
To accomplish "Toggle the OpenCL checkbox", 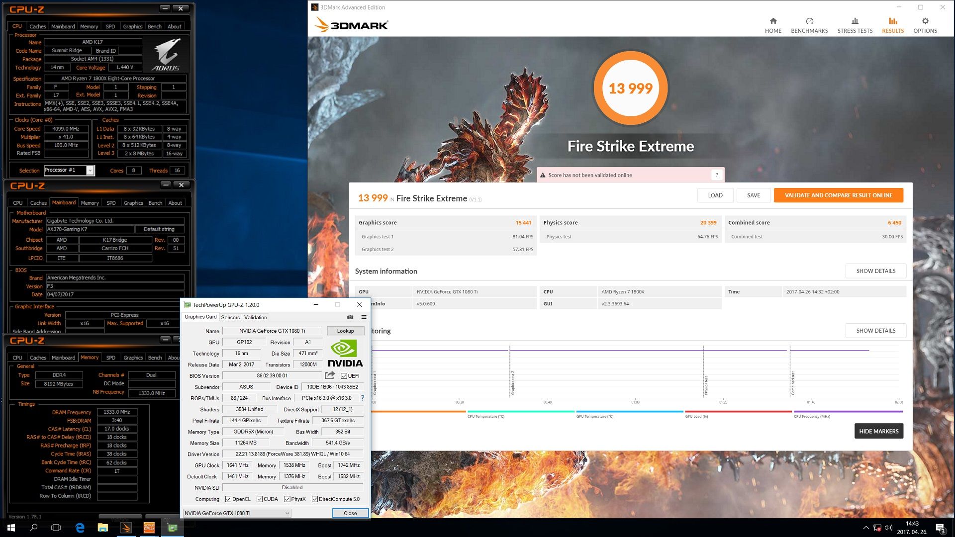I will point(228,499).
